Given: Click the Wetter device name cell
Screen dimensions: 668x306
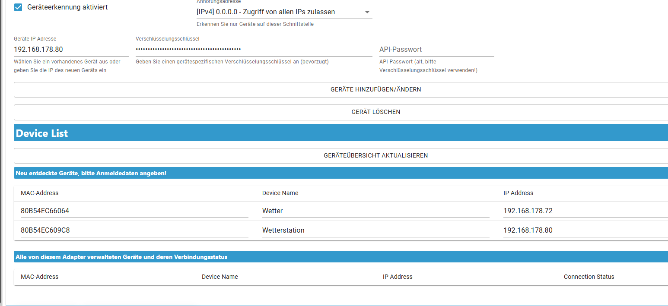Looking at the screenshot, I should pos(375,211).
